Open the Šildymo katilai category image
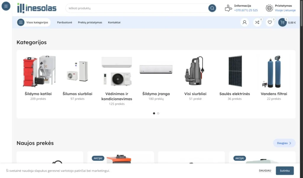Viewport: 303px width, 178px height. (38, 71)
